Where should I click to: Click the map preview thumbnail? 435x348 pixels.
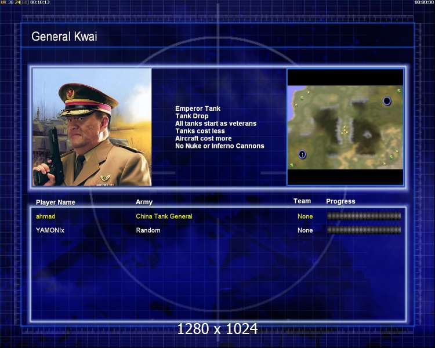[x=345, y=127]
